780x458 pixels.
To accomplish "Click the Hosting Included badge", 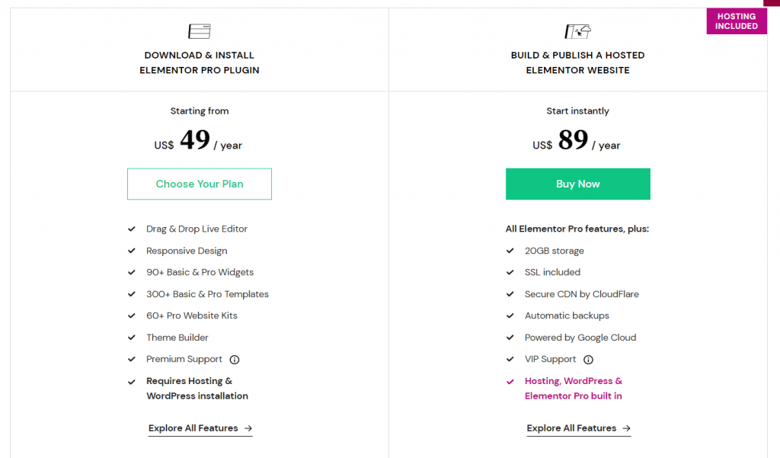I will coord(737,21).
